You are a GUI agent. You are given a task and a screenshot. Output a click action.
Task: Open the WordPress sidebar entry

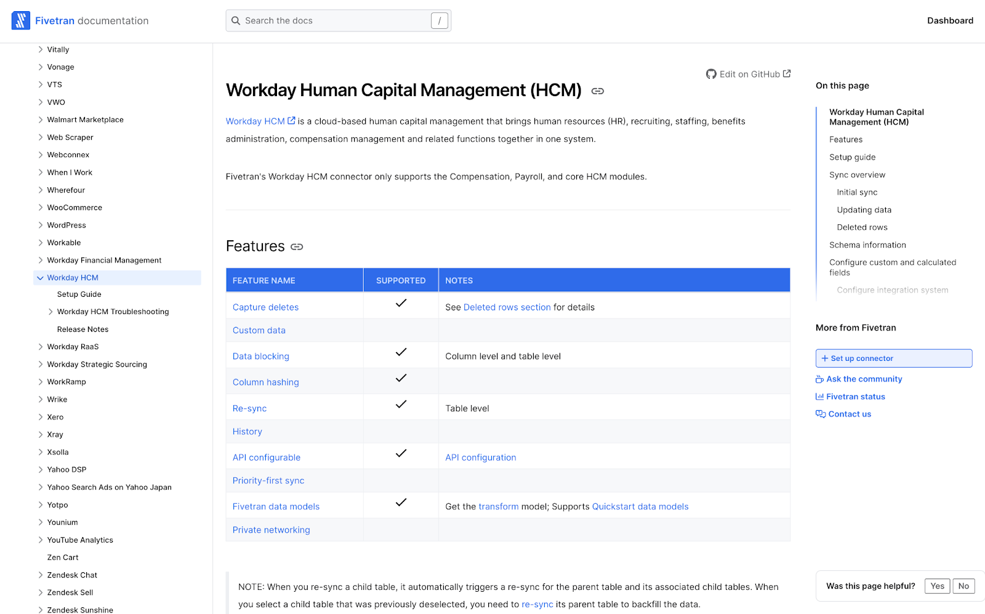(66, 225)
